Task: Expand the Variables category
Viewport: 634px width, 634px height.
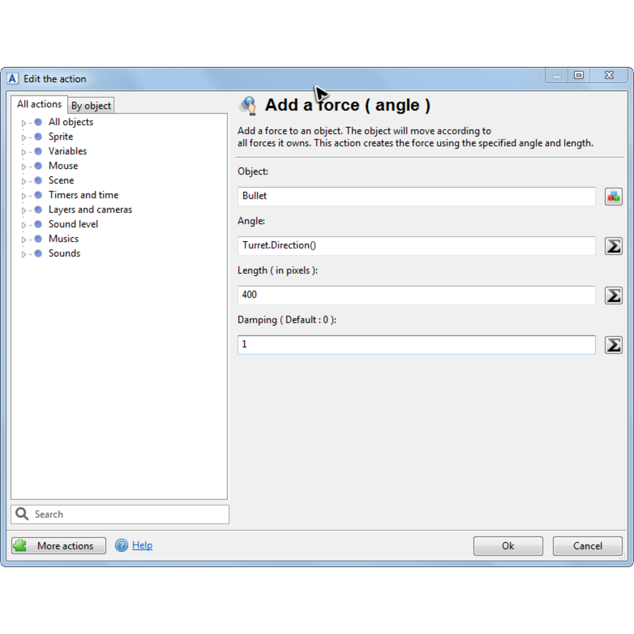Action: pyautogui.click(x=23, y=151)
